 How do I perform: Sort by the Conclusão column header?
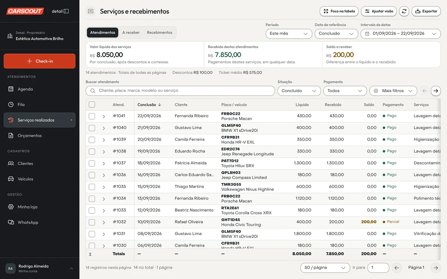pyautogui.click(x=149, y=105)
